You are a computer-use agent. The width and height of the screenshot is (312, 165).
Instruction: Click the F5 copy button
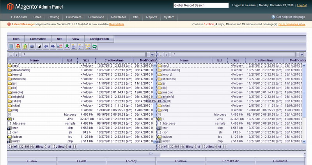(131, 161)
